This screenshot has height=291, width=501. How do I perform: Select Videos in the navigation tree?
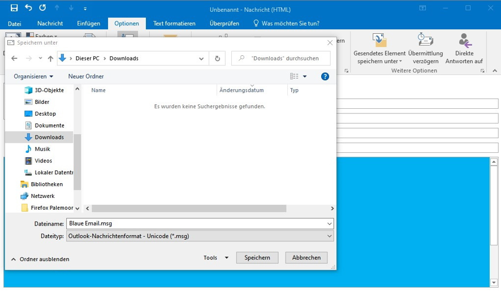coord(38,161)
